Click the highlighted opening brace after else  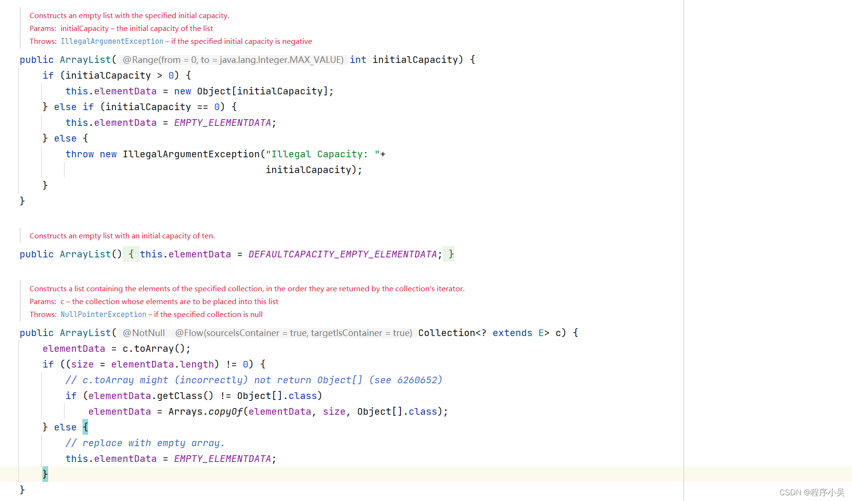tap(85, 427)
